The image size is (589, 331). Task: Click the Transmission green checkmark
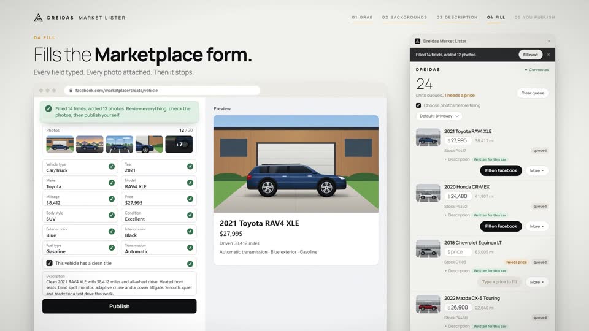pyautogui.click(x=190, y=248)
